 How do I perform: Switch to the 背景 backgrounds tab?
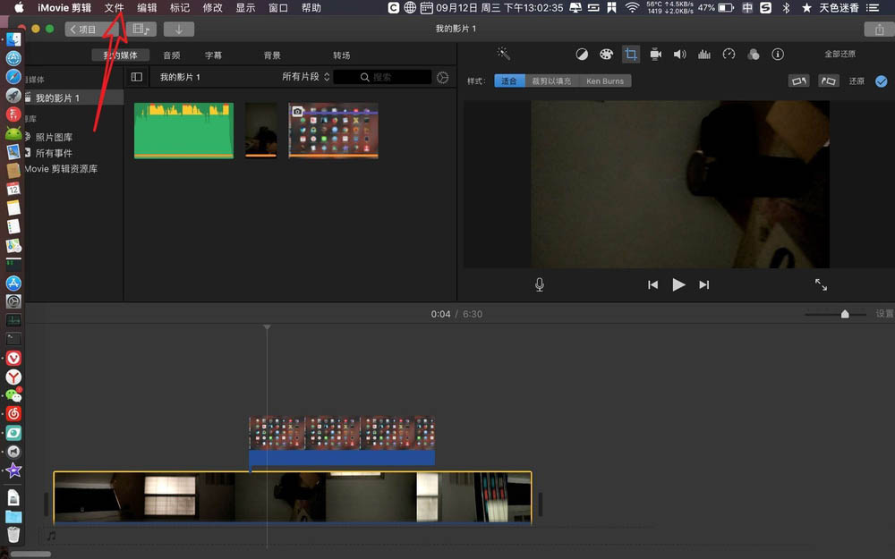(x=272, y=55)
